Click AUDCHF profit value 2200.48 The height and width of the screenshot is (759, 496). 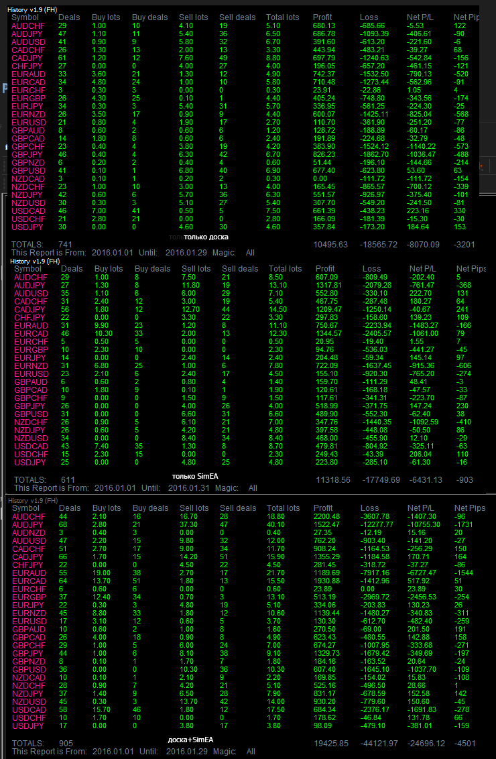[x=326, y=516]
